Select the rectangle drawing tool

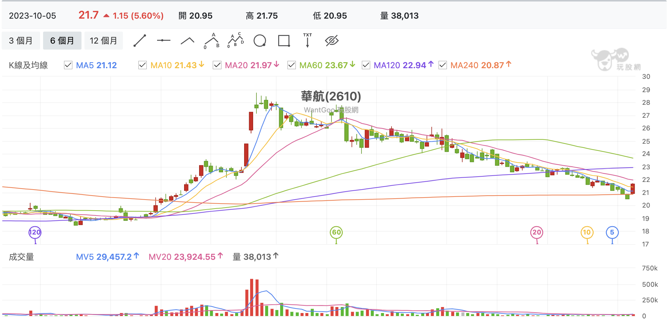coord(284,41)
